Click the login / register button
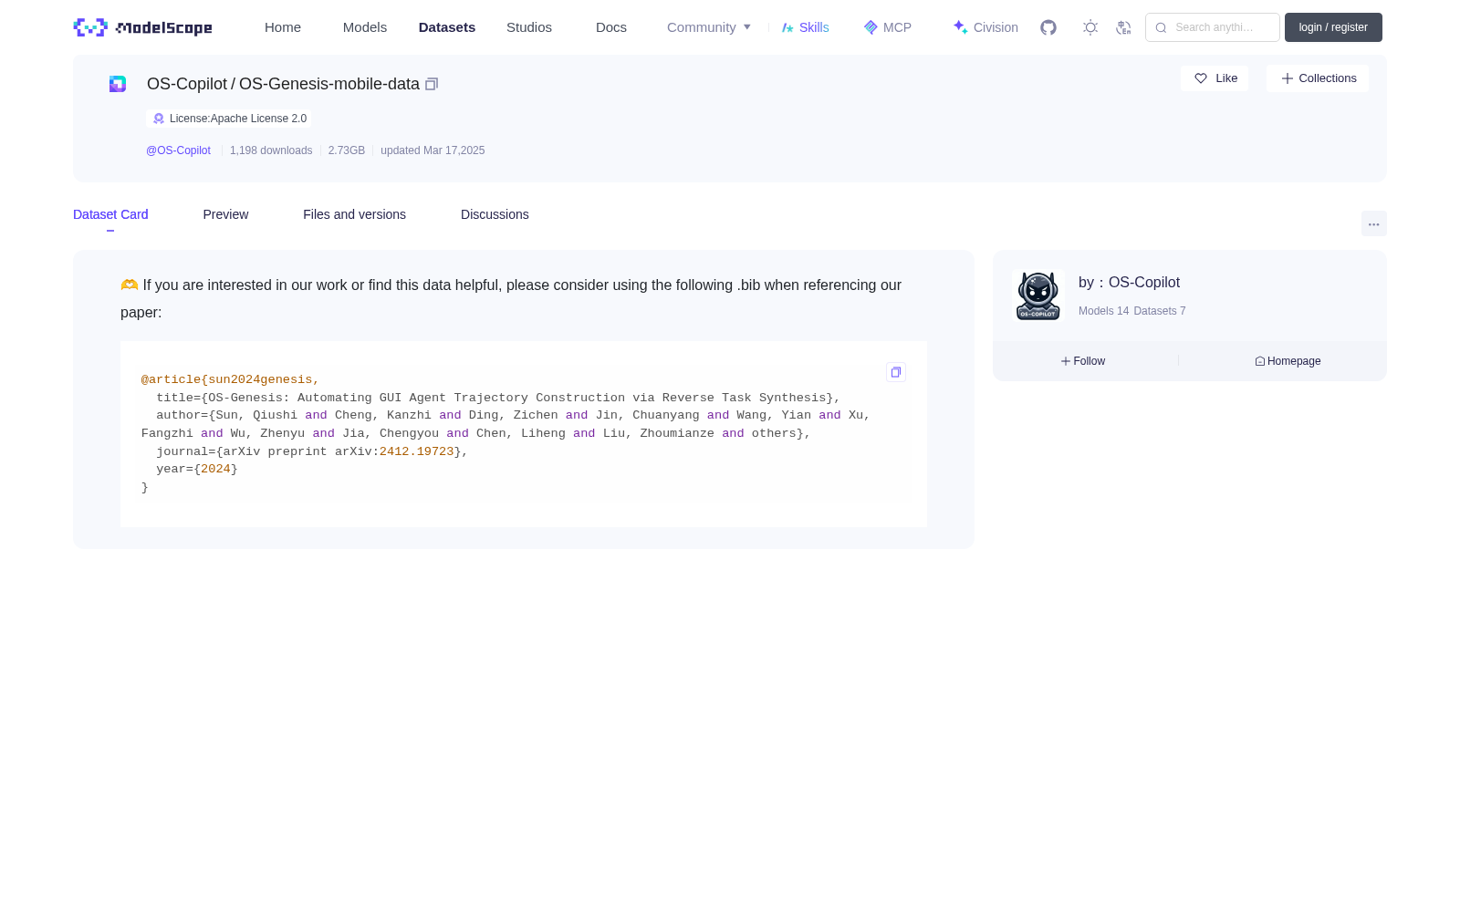 tap(1333, 27)
